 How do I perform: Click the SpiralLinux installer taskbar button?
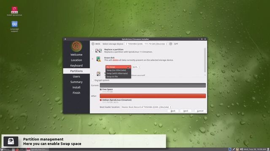[37, 149]
